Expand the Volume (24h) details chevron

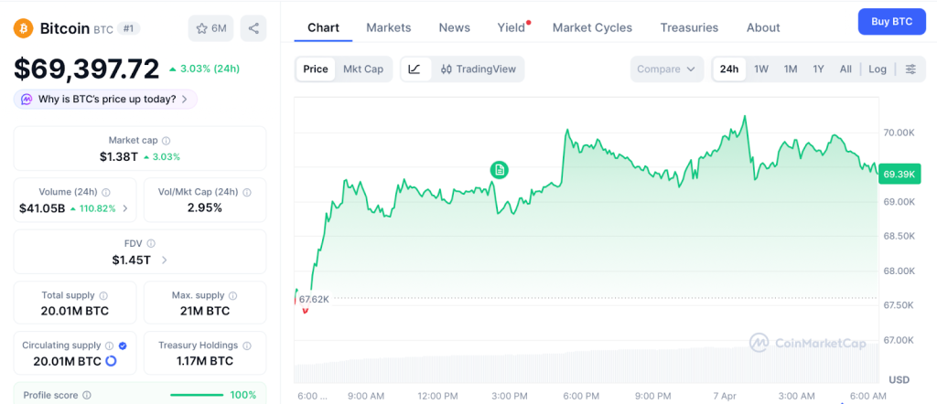(124, 208)
